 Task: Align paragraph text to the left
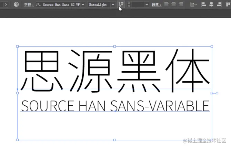click(x=167, y=4)
